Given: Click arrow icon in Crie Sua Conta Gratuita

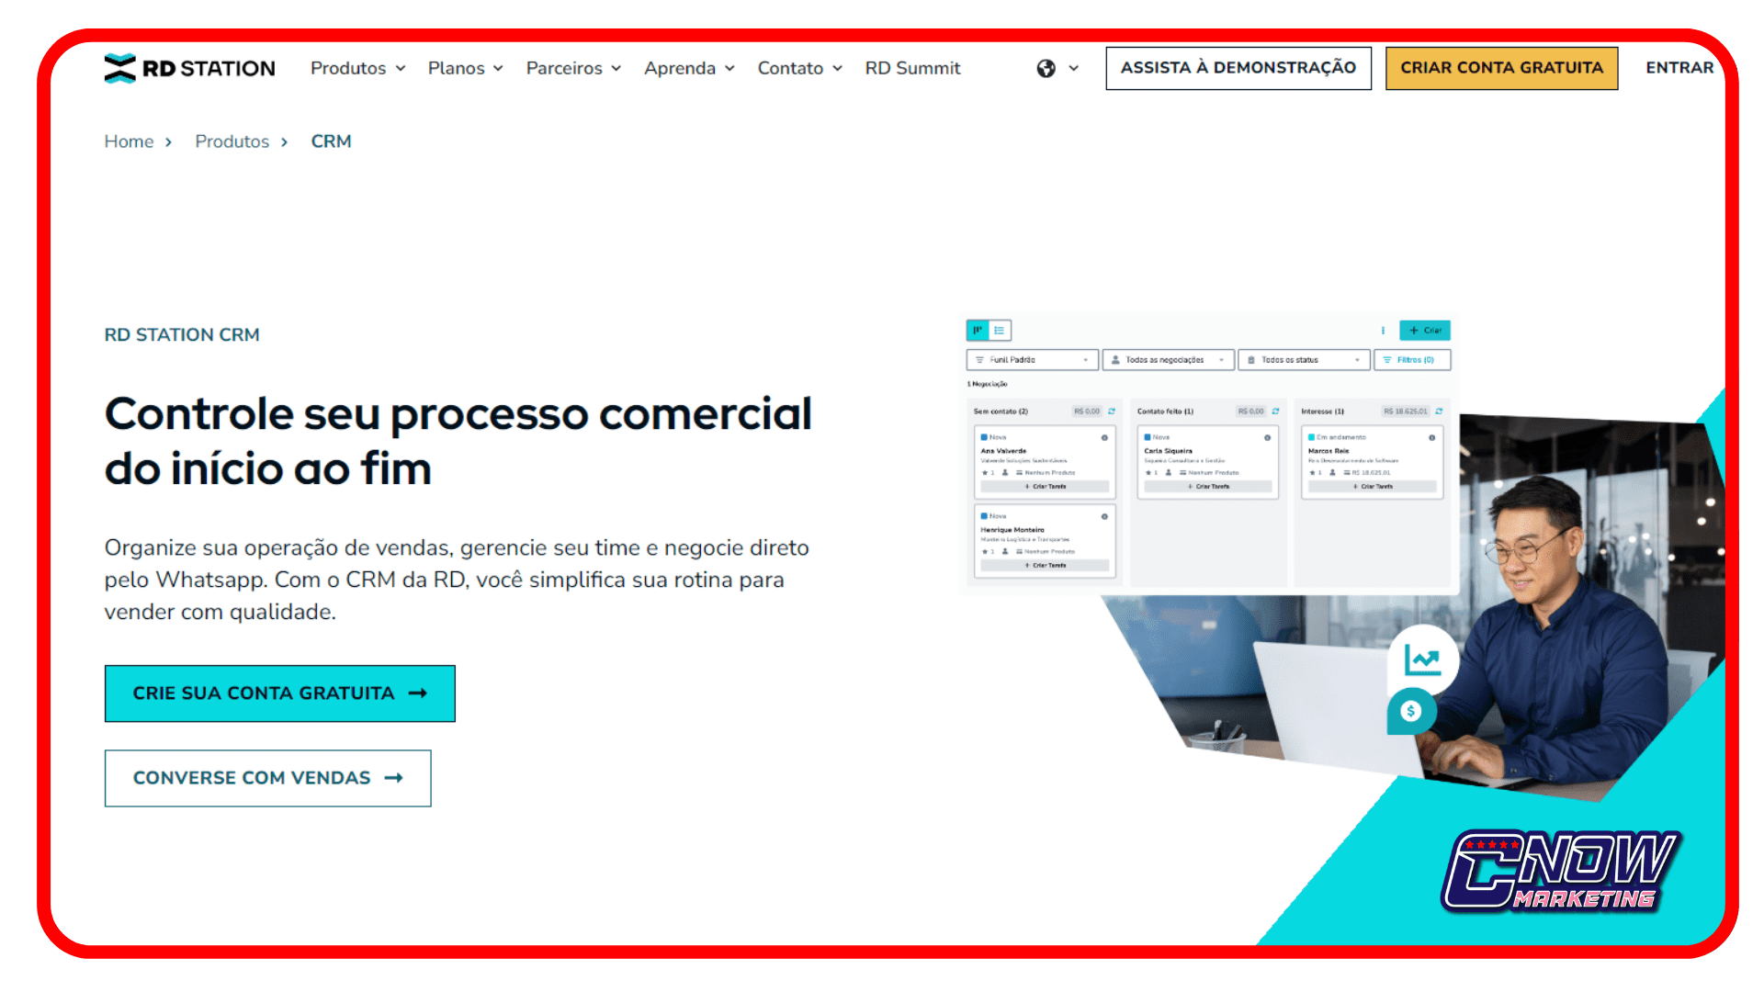Looking at the screenshot, I should pyautogui.click(x=418, y=693).
